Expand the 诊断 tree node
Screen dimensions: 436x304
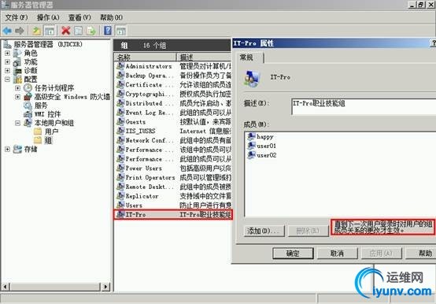(x=8, y=71)
